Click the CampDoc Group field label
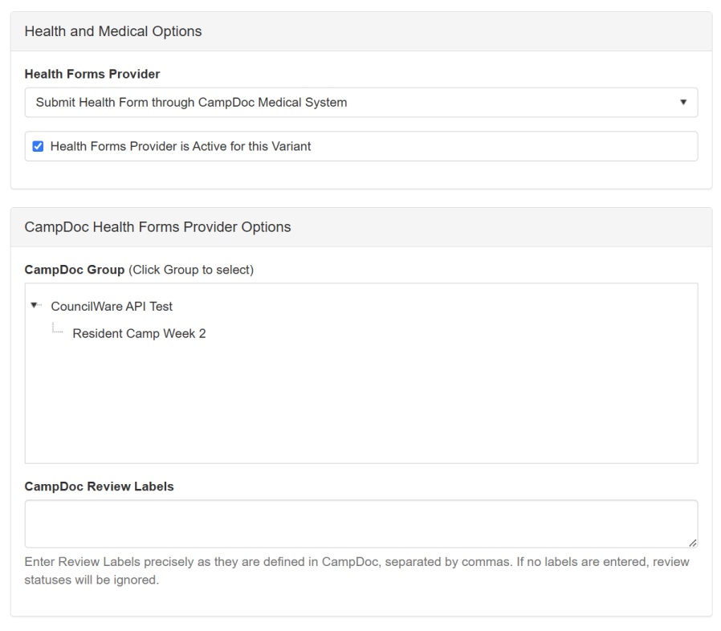 tap(75, 270)
